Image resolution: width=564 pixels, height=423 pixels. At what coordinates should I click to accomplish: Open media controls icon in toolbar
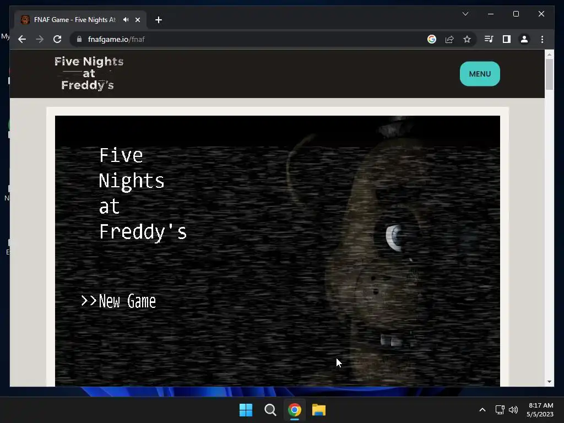pyautogui.click(x=489, y=39)
